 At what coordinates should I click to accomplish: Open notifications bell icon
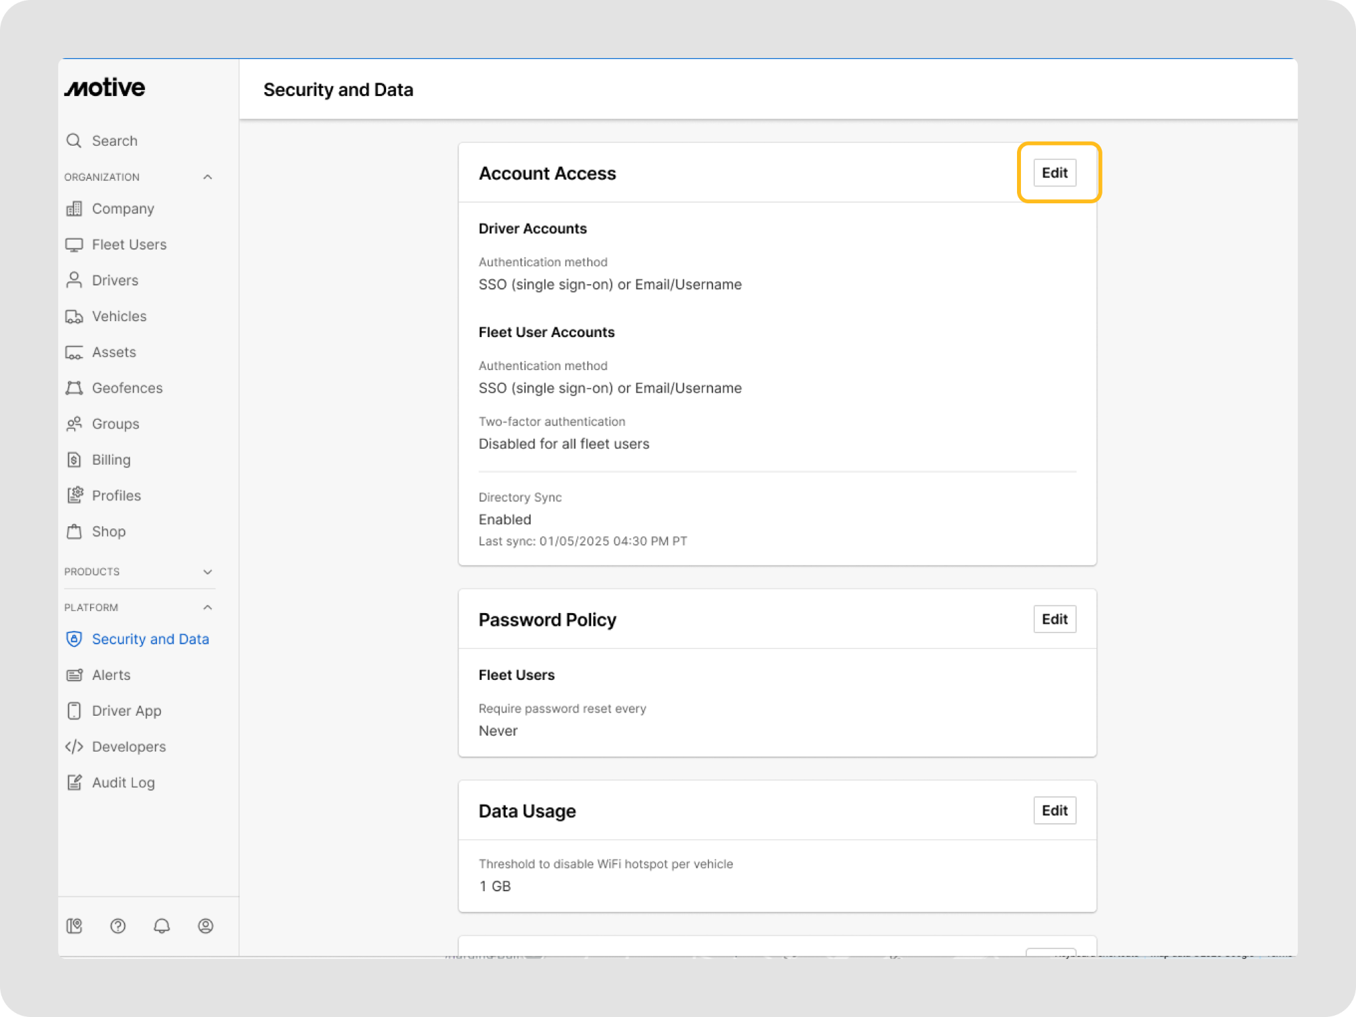162,926
